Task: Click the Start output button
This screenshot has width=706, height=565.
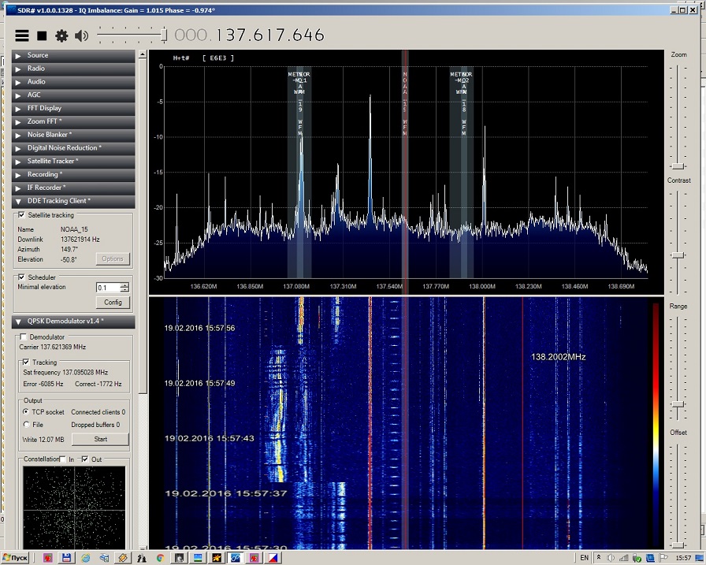Action: [100, 439]
